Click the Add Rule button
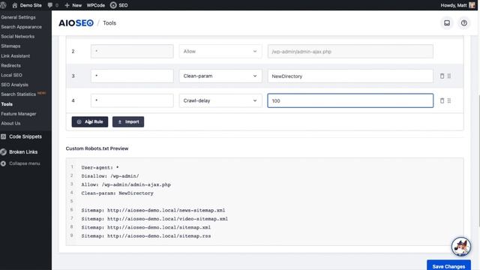480x270 pixels. pos(90,121)
